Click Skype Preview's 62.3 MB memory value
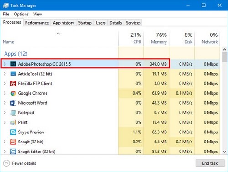This screenshot has height=172, width=228. 159,132
